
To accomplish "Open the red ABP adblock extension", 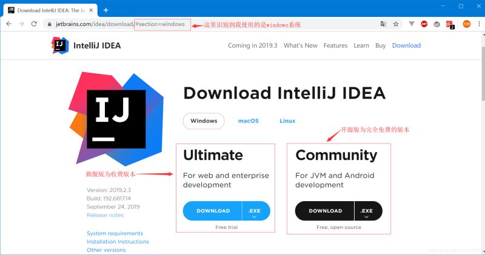I will [424, 24].
